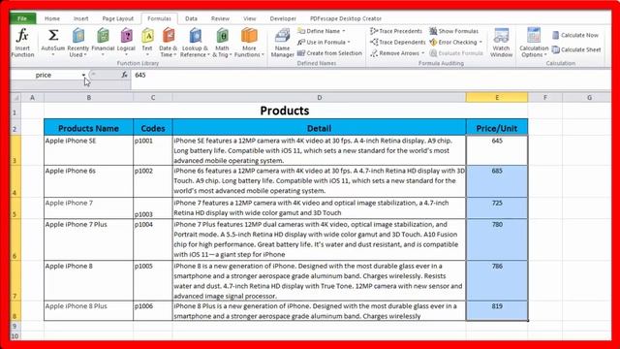620x349 pixels.
Task: Switch to the Developer tab
Action: coord(283,18)
